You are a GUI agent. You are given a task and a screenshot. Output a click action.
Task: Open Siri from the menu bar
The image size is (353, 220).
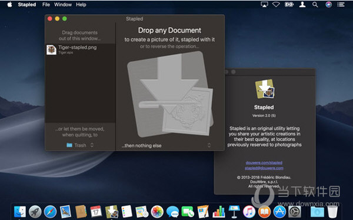328,5
